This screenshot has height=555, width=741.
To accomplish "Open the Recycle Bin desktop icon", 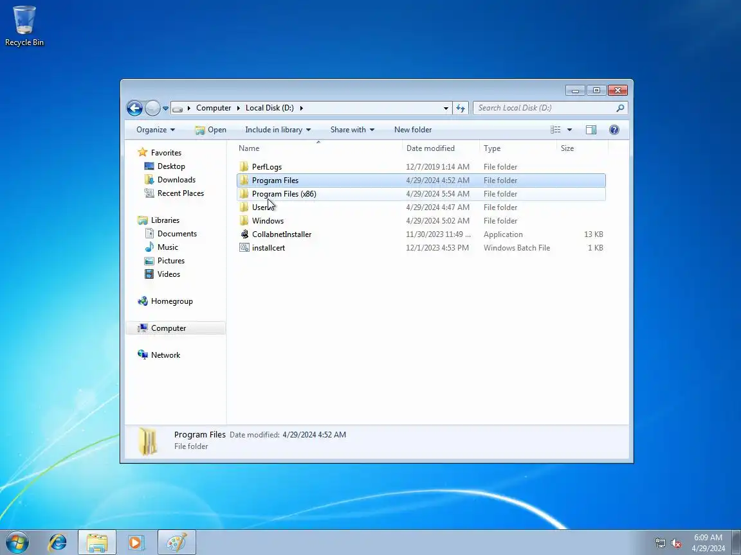I will (24, 26).
